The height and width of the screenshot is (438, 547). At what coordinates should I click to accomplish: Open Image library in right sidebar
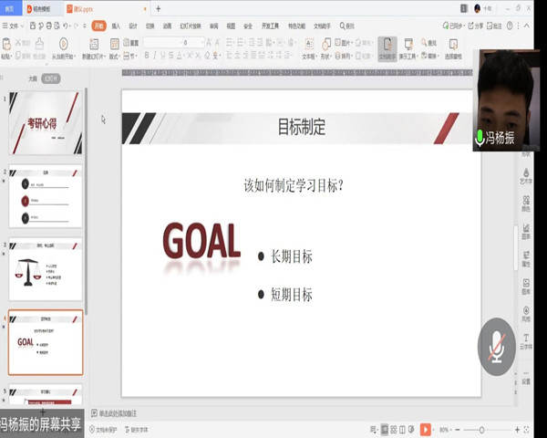coord(526,286)
